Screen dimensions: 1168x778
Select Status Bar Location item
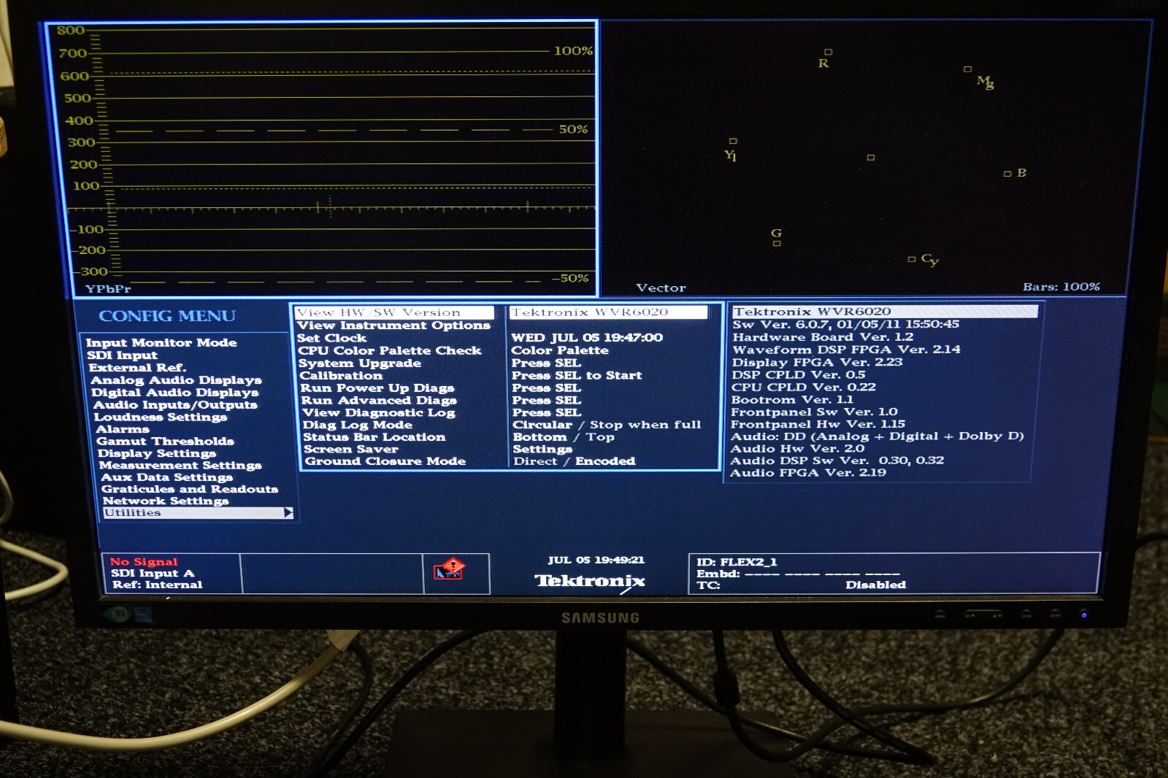point(374,437)
